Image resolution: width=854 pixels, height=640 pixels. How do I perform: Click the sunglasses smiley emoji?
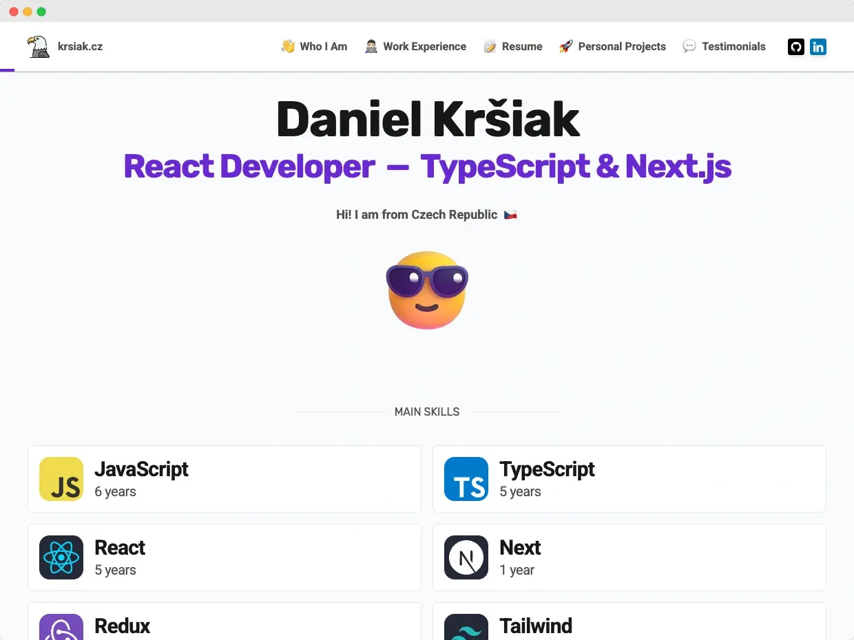pos(427,290)
